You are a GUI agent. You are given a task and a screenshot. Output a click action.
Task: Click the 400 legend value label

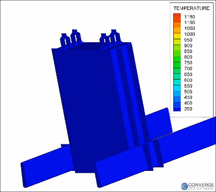coord(188,103)
